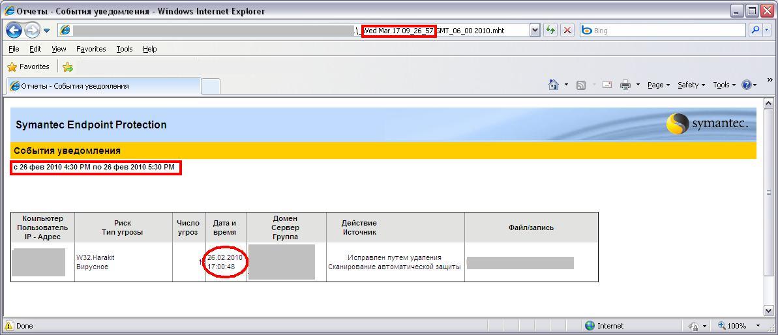This screenshot has width=778, height=335.
Task: Click the События уведомления heading
Action: (67, 151)
